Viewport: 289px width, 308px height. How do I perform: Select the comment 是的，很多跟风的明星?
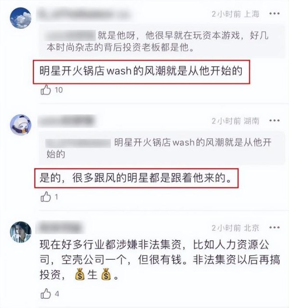136,178
